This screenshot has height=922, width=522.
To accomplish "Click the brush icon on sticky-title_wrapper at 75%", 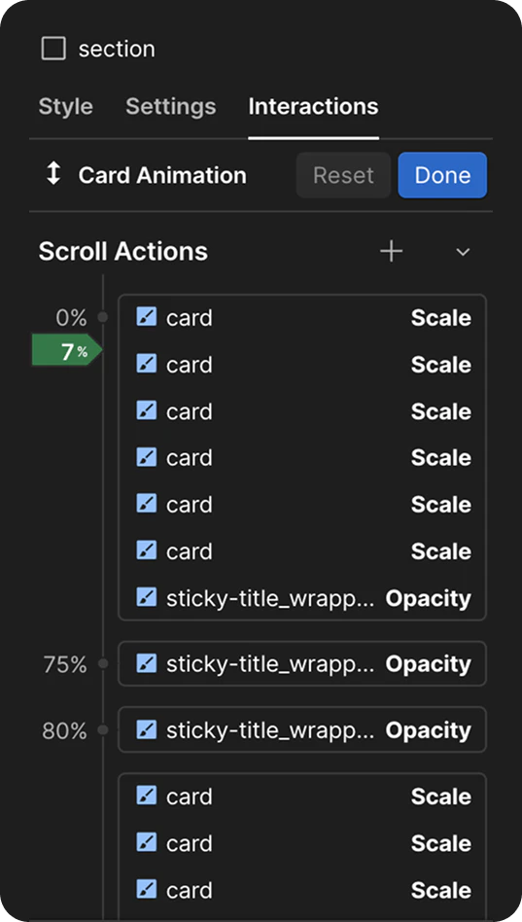I will [147, 663].
